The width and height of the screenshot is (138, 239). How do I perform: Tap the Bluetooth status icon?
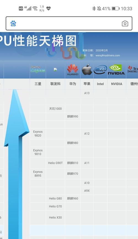click(x=94, y=9)
